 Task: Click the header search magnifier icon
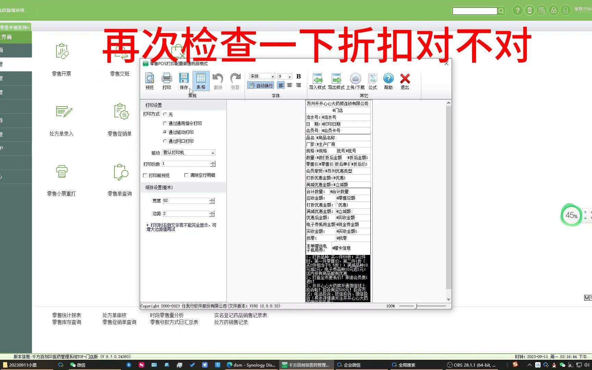tap(501, 11)
